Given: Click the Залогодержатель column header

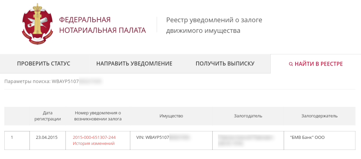Looking at the screenshot, I should (319, 116).
